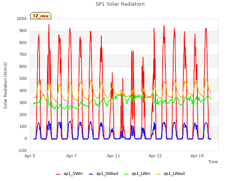The width and height of the screenshot is (241, 181).
Task: Click the Apr 15 x-axis tick label
Action: click(155, 156)
